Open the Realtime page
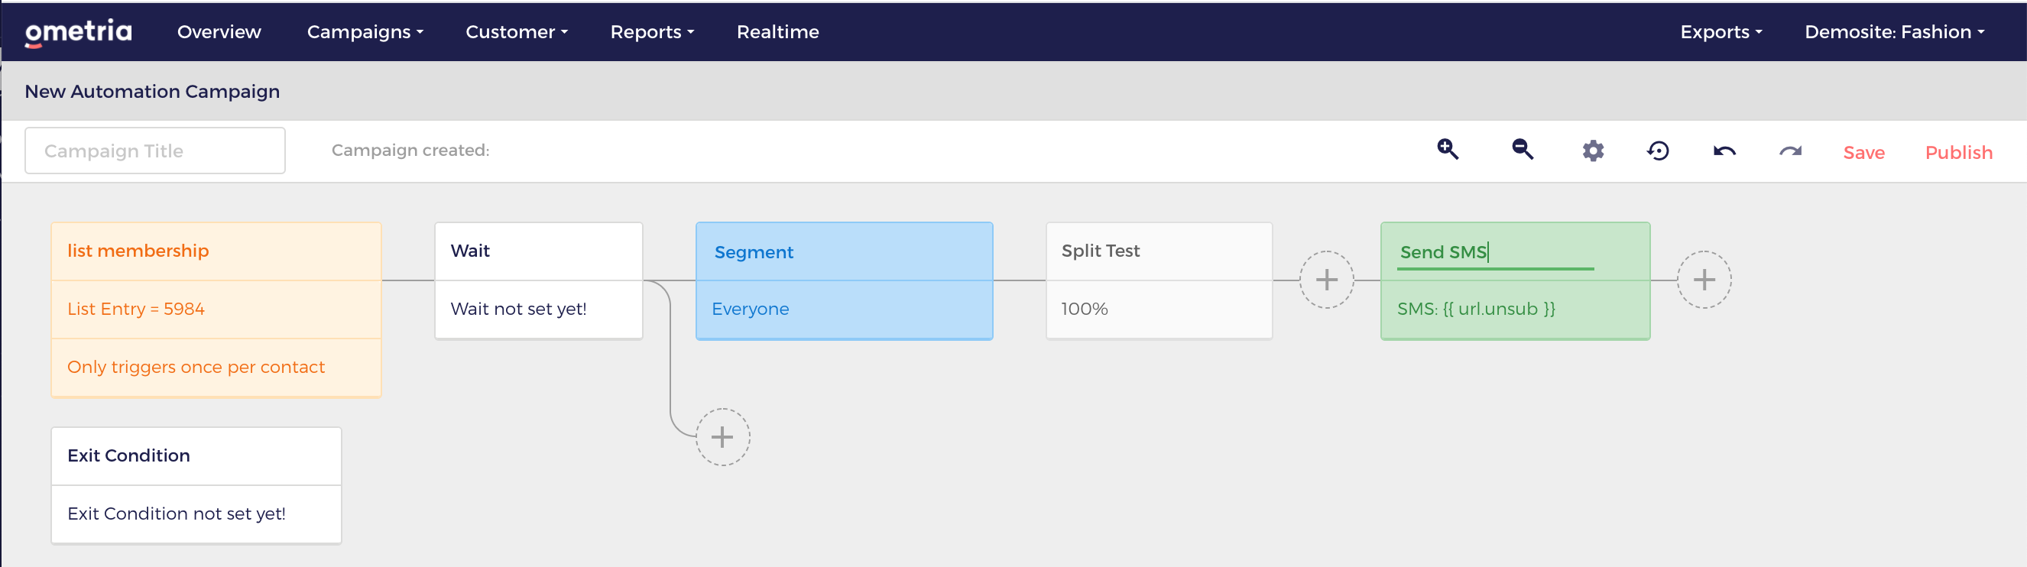 click(x=777, y=32)
